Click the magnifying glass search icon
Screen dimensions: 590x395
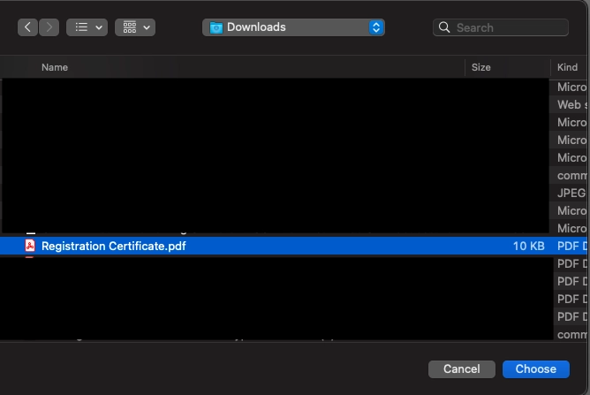[x=444, y=27]
